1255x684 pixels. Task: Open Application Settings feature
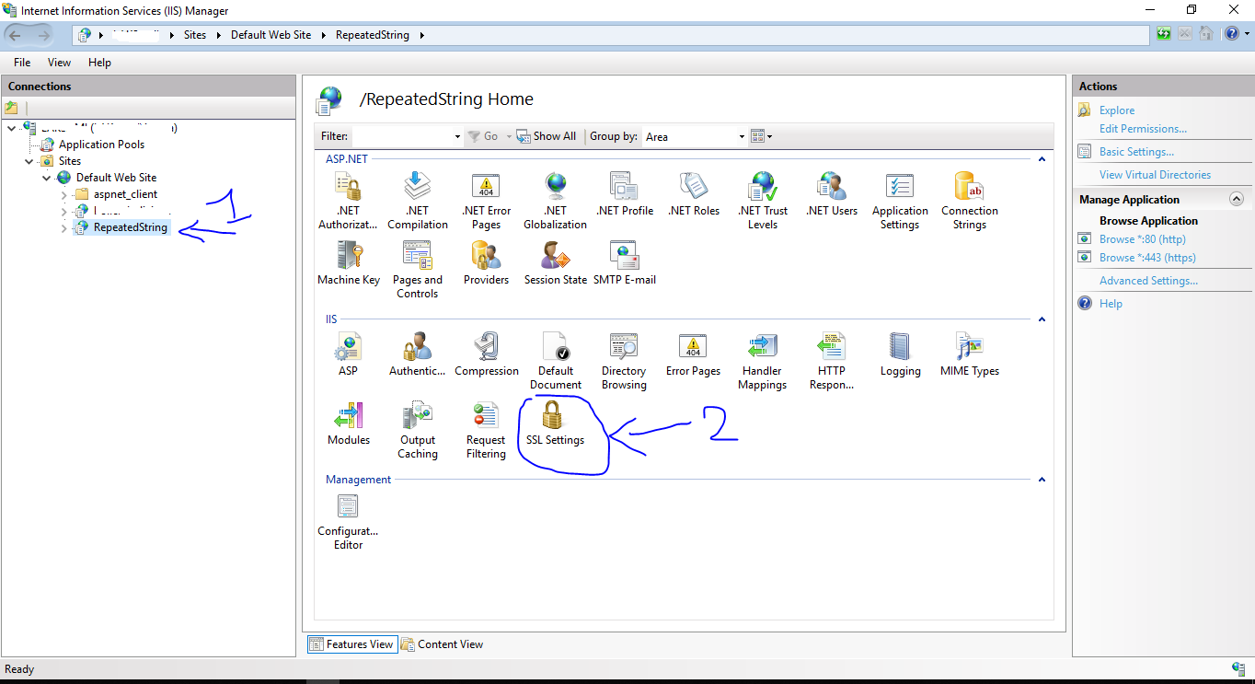click(900, 201)
